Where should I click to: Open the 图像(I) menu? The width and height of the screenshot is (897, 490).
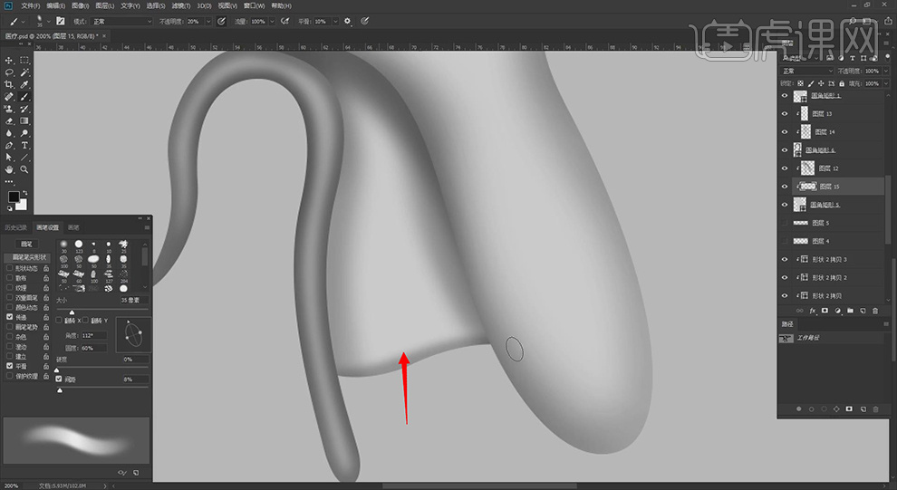coord(80,5)
